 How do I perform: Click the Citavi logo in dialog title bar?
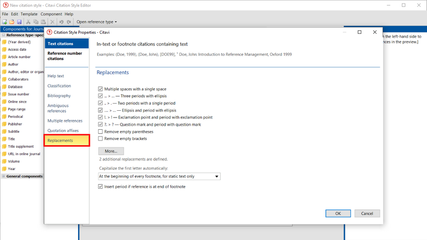click(49, 32)
